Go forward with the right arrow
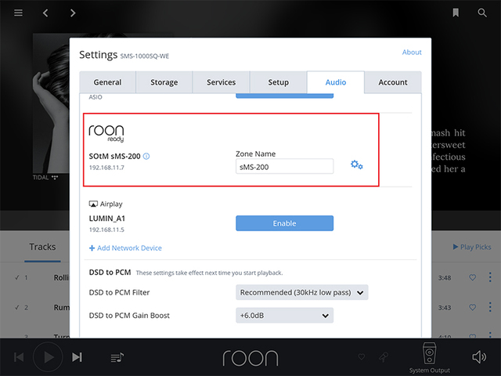This screenshot has width=501, height=376. coord(73,13)
